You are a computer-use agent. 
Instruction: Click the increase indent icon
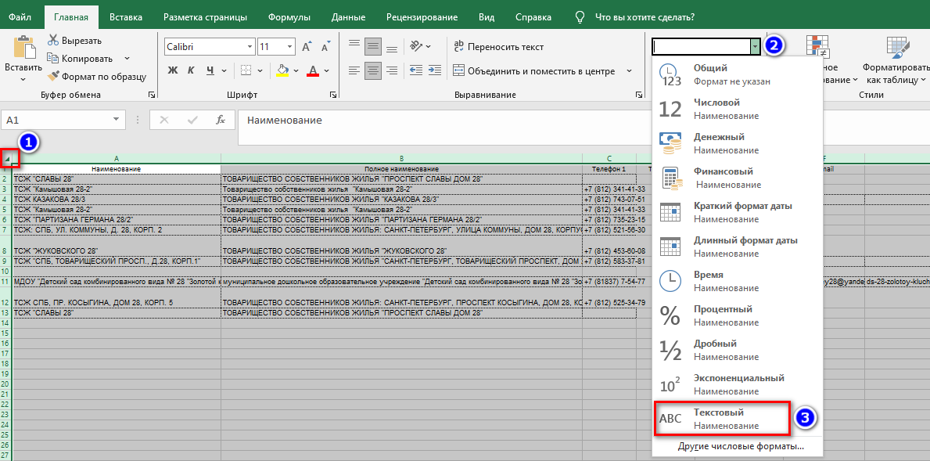tap(433, 70)
